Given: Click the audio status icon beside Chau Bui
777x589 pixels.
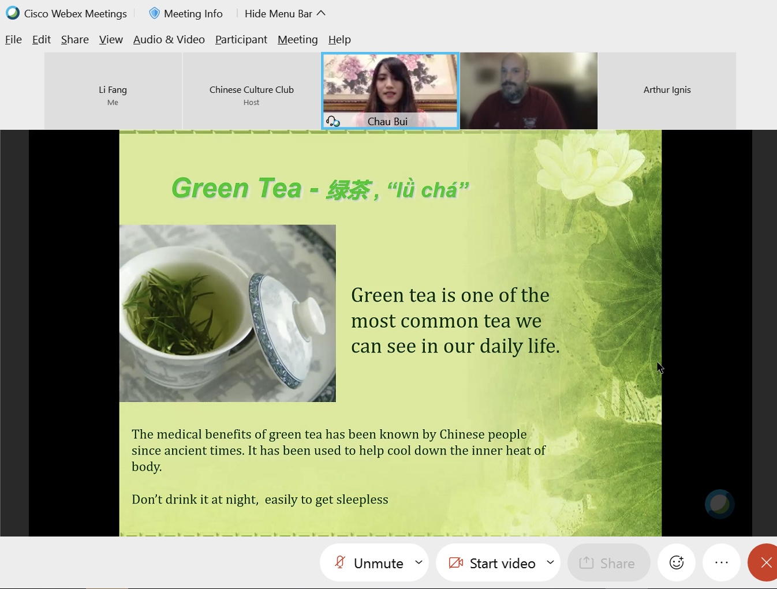Looking at the screenshot, I should [333, 121].
